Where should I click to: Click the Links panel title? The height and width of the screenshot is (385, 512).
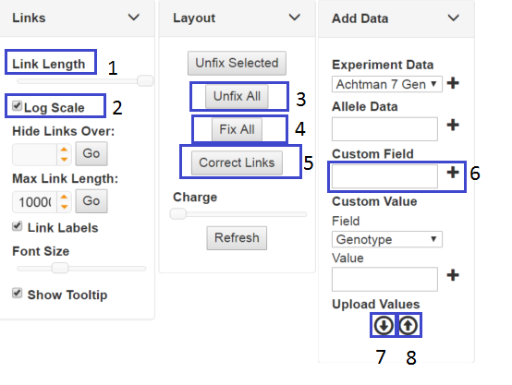click(29, 18)
